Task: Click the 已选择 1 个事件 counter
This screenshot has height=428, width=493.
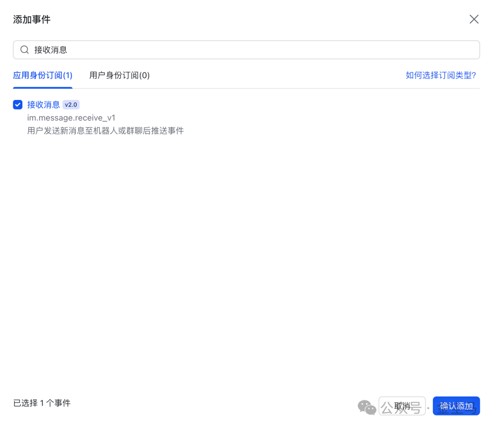Action: click(42, 403)
